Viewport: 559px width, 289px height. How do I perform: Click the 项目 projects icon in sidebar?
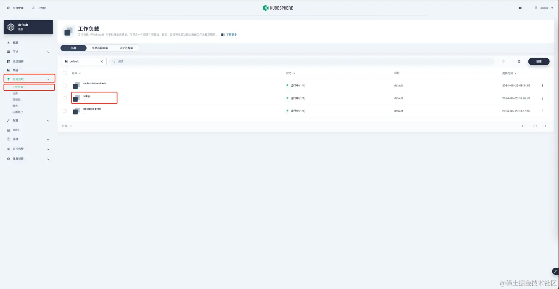9,70
